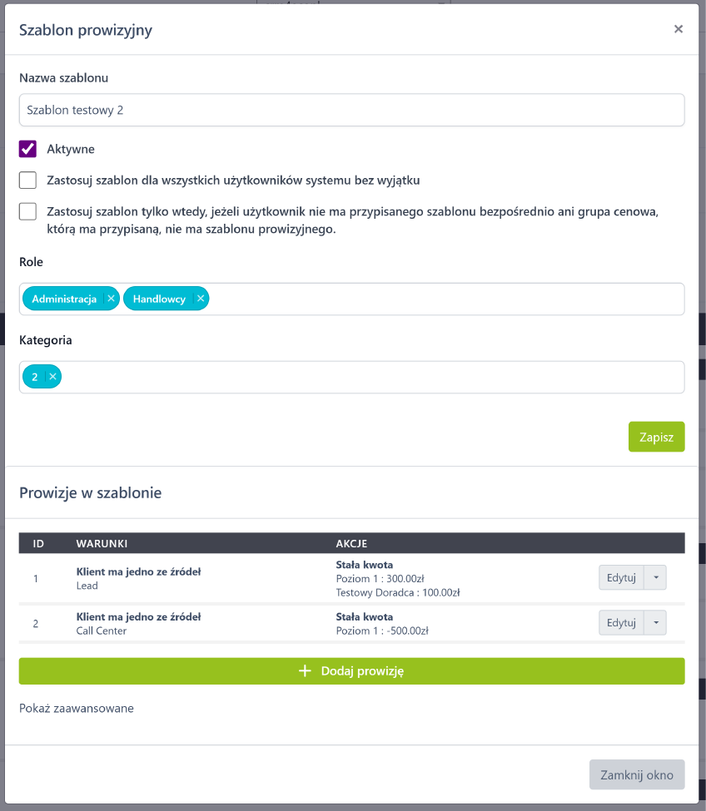Expand dropdown arrow for Lead commission row

pyautogui.click(x=655, y=577)
